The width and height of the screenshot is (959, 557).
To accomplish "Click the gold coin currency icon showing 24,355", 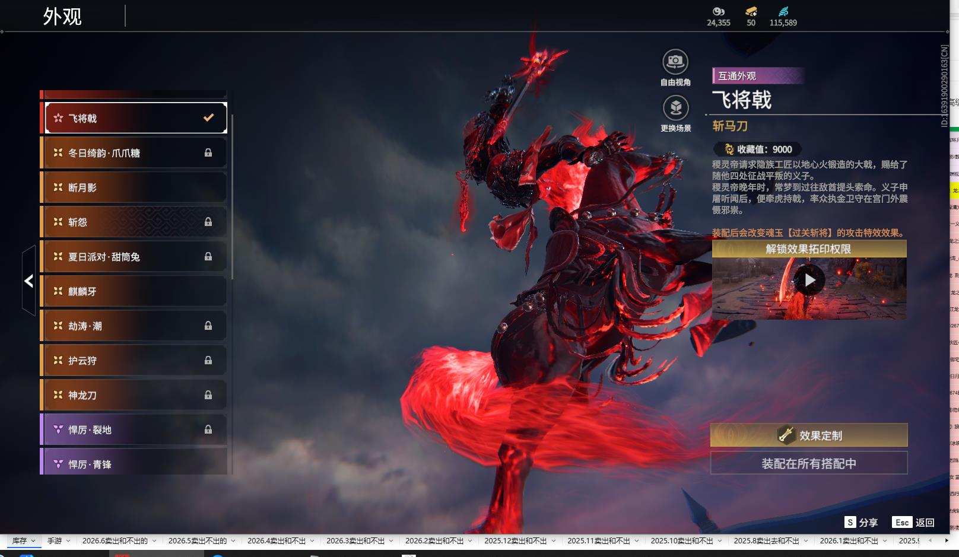I will pyautogui.click(x=719, y=11).
